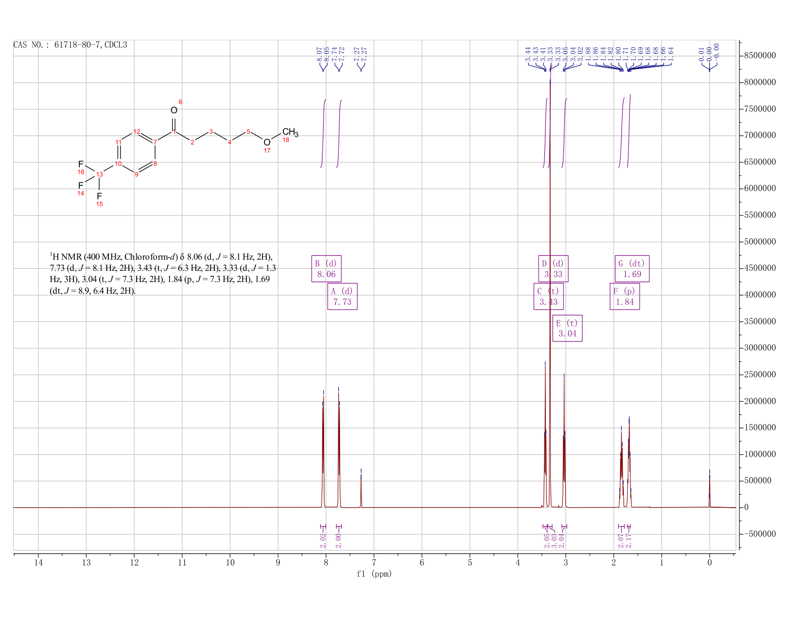This screenshot has height=620, width=802.
Task: Select the C (t) 3.43 multiplet label
Action: (x=548, y=296)
